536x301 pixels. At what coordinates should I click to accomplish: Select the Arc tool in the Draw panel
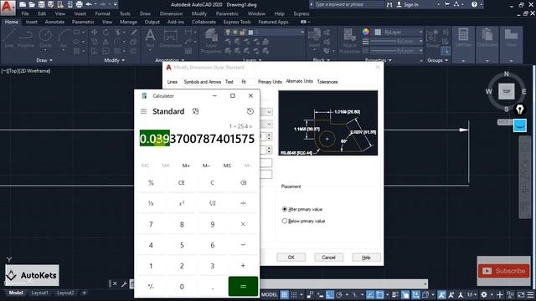[x=64, y=38]
